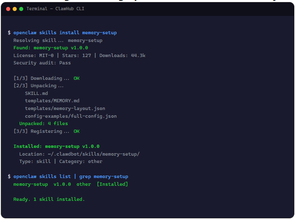This screenshot has width=296, height=220.
Task: Click the 'Category: other' text
Action: (x=81, y=161)
